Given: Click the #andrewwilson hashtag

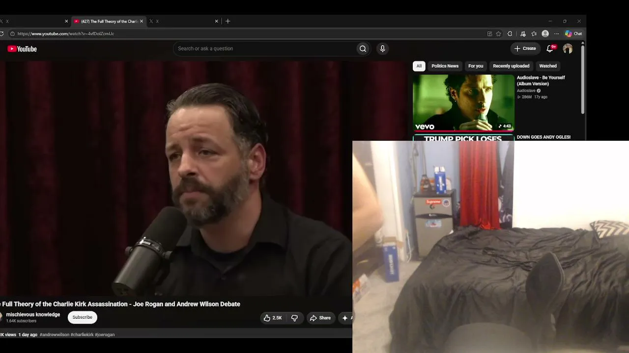Looking at the screenshot, I should click(x=55, y=335).
